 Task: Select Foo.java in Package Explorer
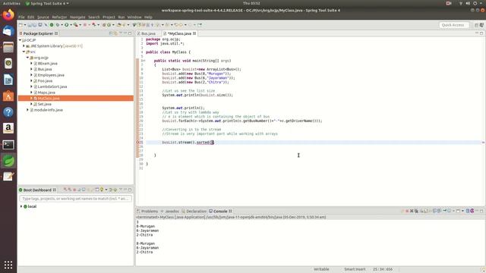tap(45, 81)
